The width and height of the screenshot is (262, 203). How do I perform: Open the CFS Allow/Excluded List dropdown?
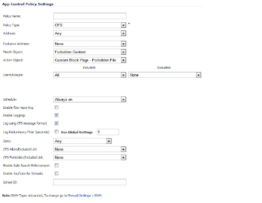point(90,149)
